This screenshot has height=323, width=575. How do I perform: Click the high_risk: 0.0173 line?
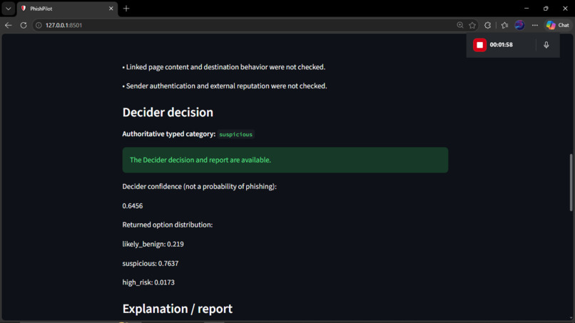point(148,282)
